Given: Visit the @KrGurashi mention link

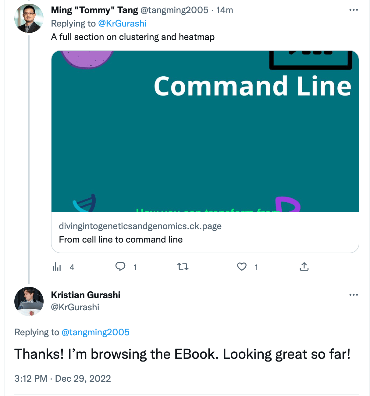Looking at the screenshot, I should pyautogui.click(x=122, y=23).
